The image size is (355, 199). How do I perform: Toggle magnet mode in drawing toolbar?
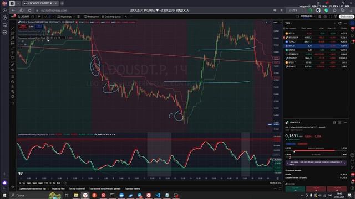click(x=13, y=77)
